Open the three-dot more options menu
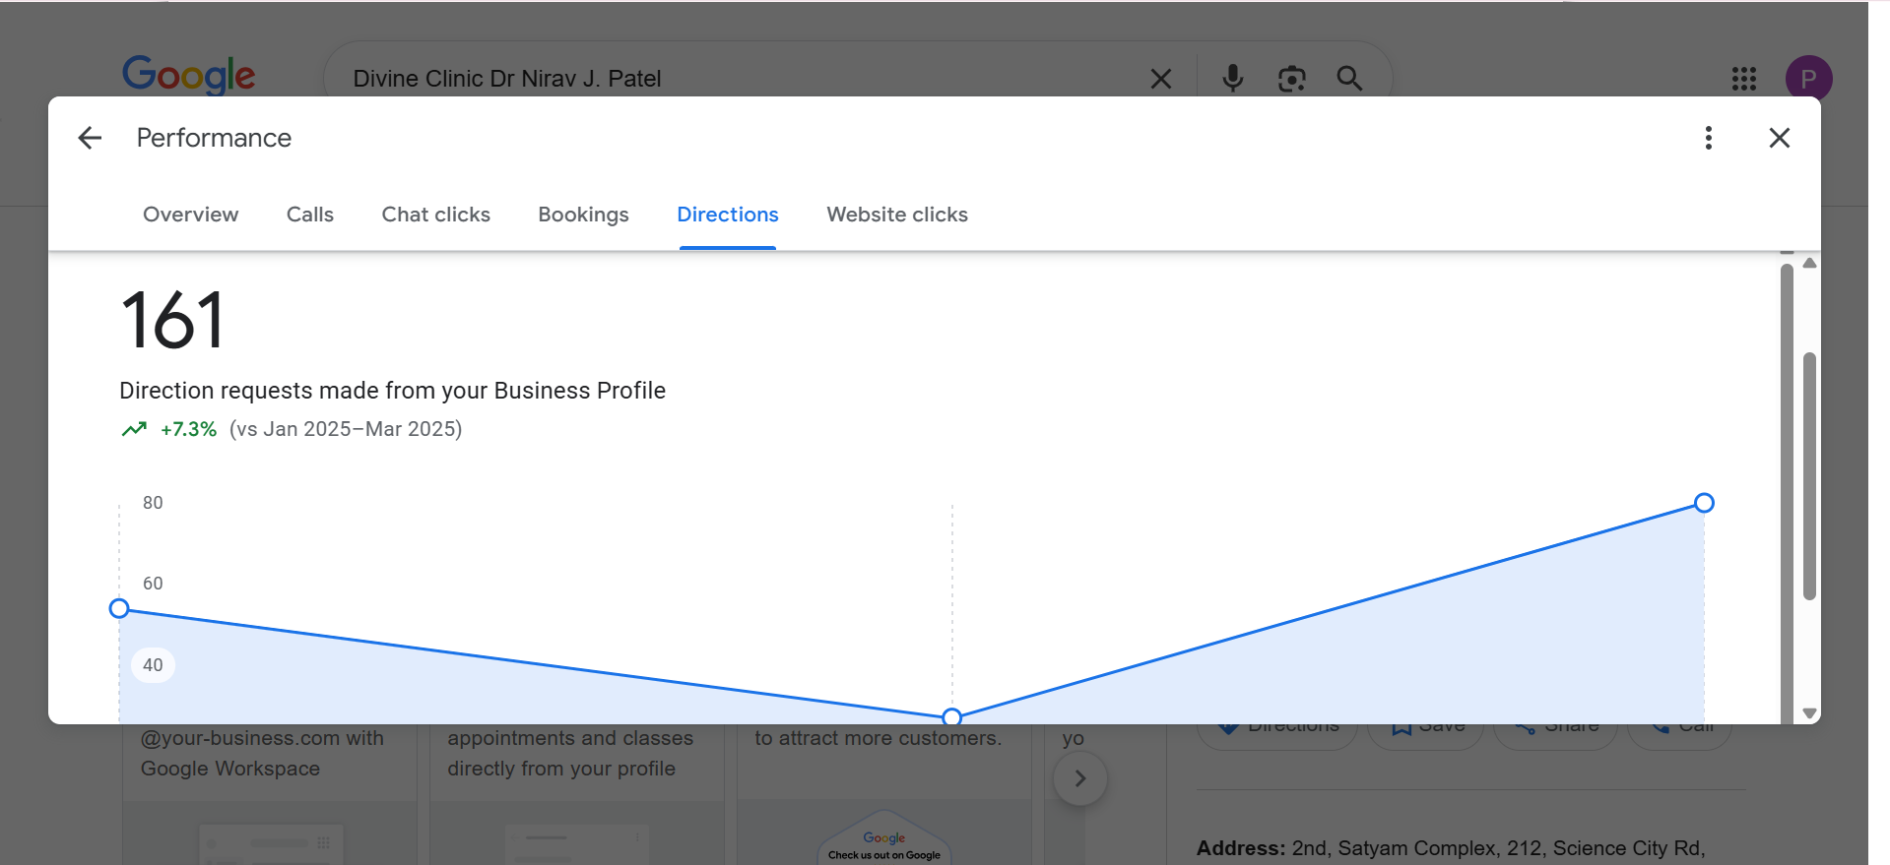Viewport: 1890px width, 865px height. click(1709, 138)
